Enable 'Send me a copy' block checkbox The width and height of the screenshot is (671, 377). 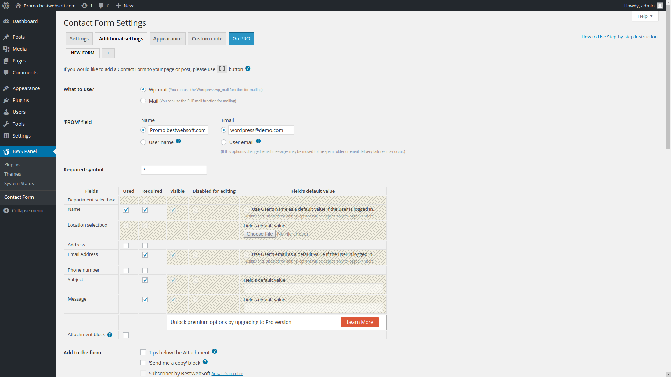click(143, 363)
